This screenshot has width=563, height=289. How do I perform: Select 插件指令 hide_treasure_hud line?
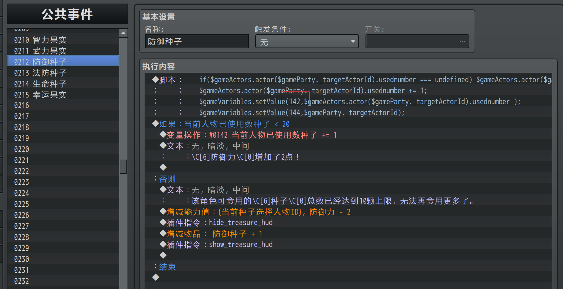(348, 223)
